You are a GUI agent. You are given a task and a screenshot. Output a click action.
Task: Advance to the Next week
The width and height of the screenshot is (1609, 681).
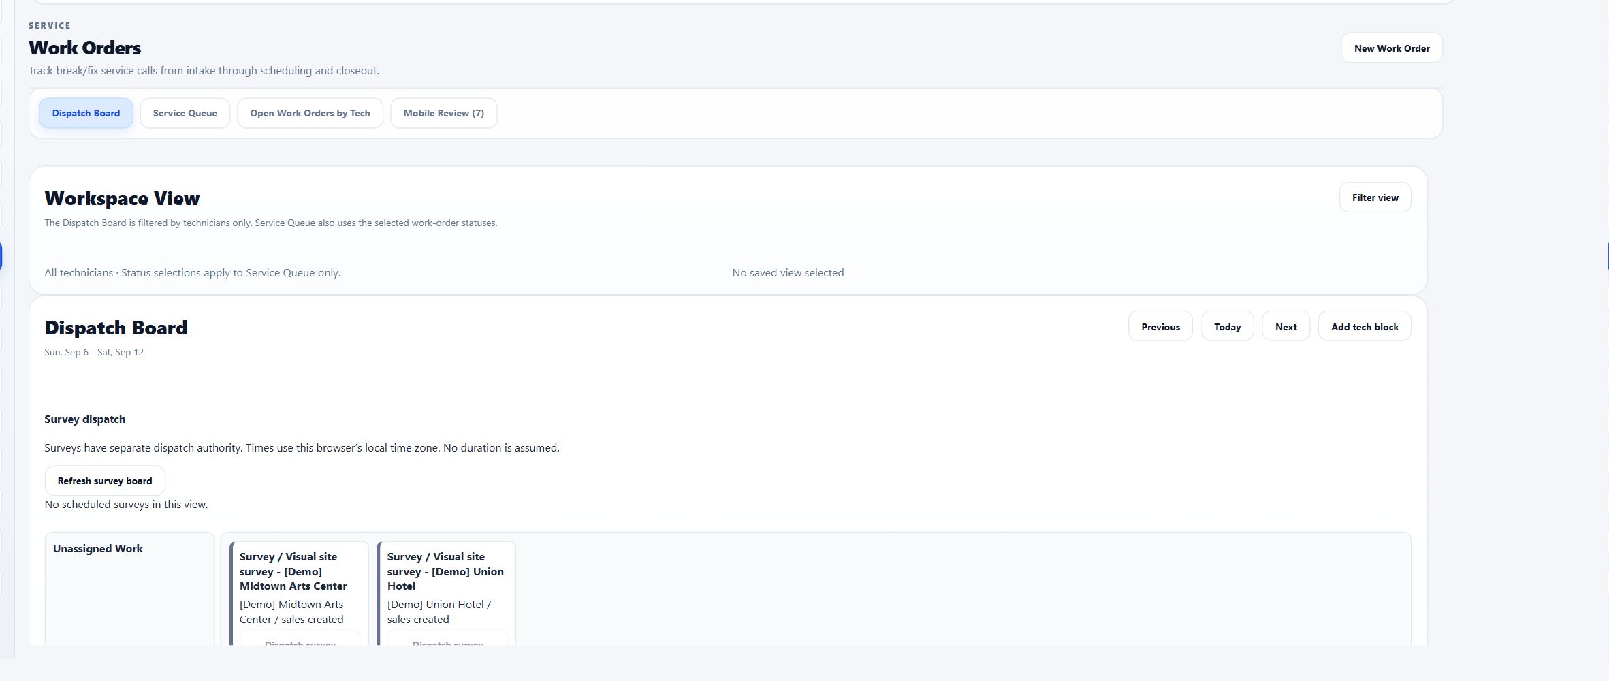1286,327
